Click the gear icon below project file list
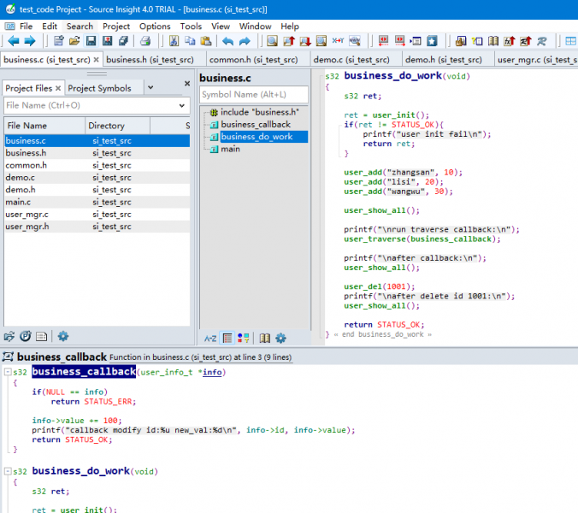 point(63,336)
